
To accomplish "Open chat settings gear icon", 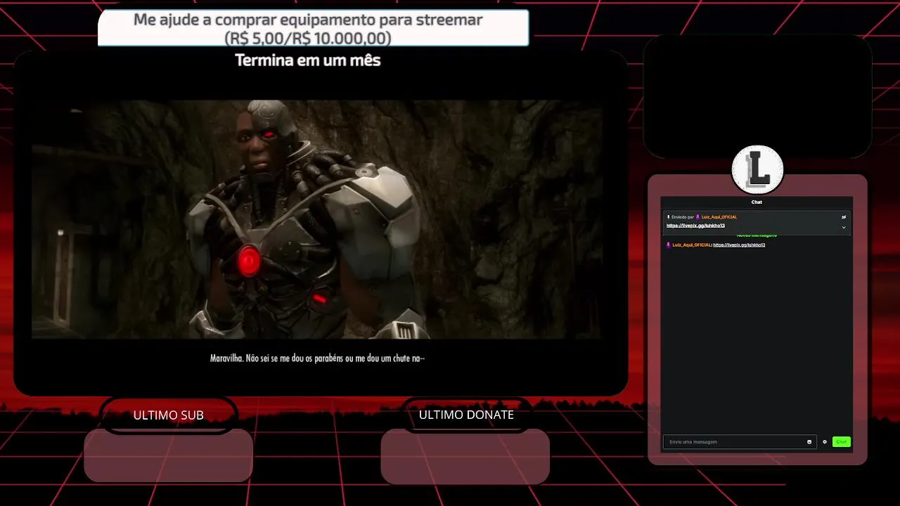I will [825, 442].
